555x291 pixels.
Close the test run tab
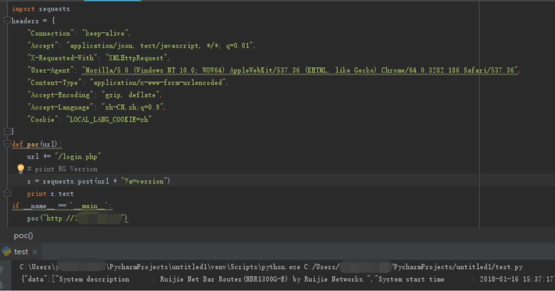point(35,252)
